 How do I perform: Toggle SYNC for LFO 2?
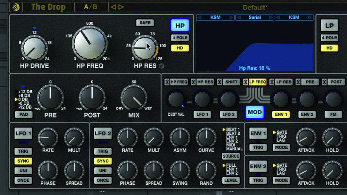pos(103,161)
